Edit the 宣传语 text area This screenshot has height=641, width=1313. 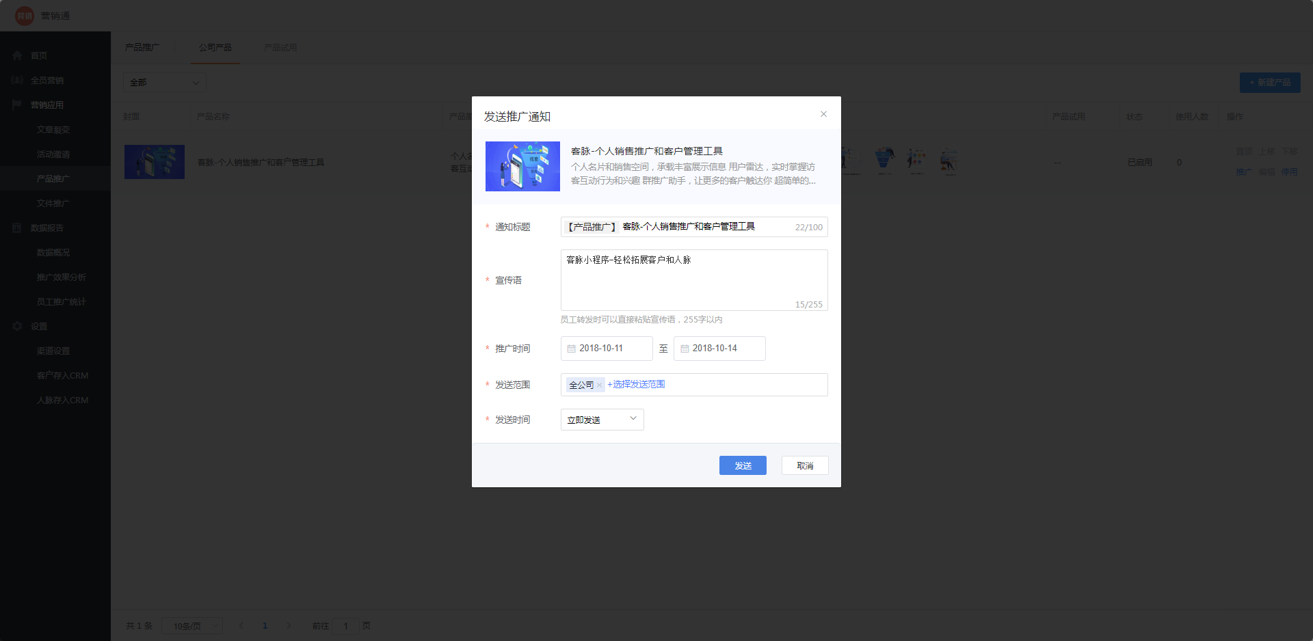(x=694, y=280)
